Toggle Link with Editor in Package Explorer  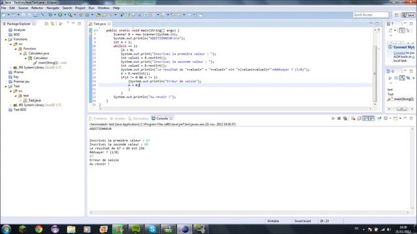pyautogui.click(x=52, y=24)
